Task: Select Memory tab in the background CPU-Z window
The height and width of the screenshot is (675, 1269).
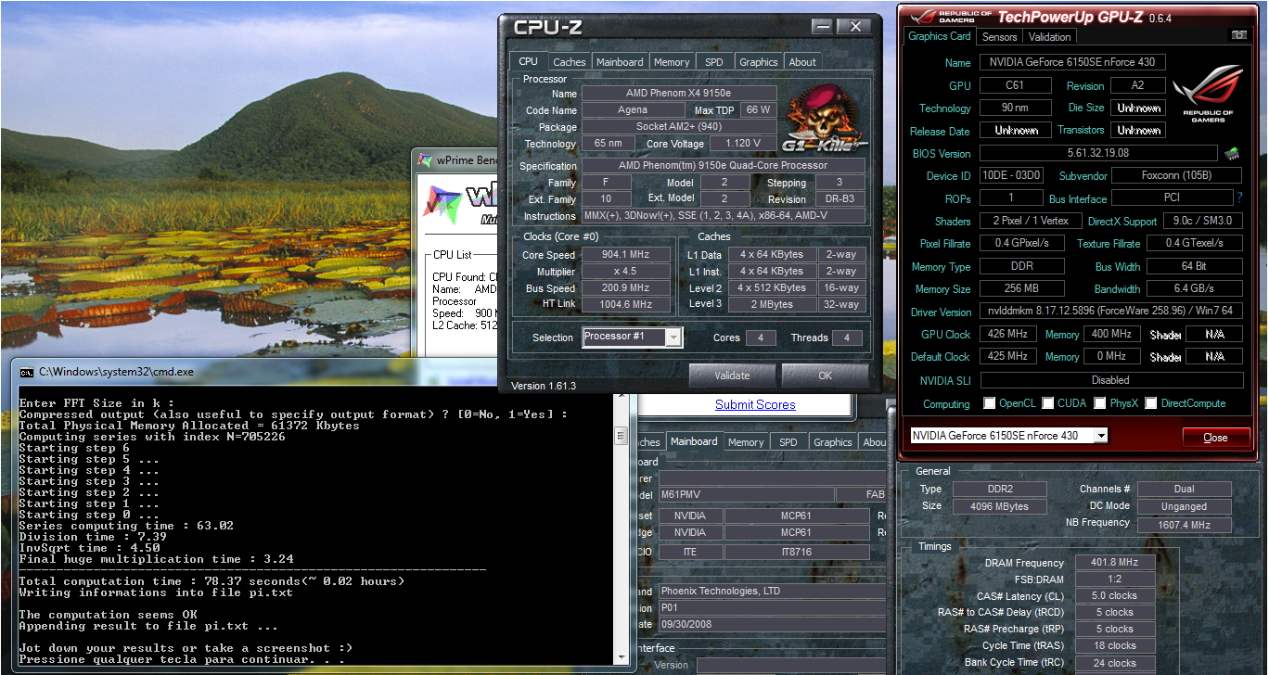Action: [746, 442]
